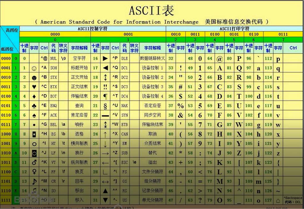Click the "\e" escape character cell

click(x=134, y=162)
